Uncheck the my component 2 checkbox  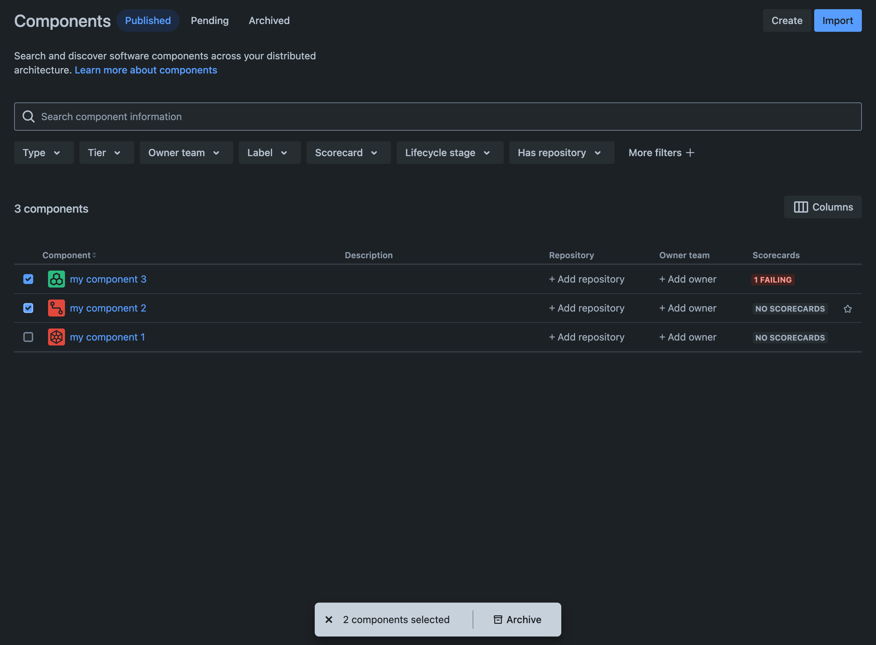(x=28, y=308)
